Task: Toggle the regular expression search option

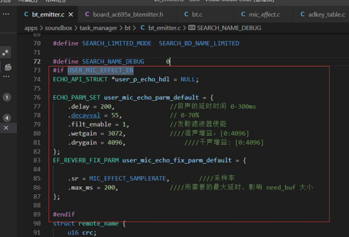Action: tap(6, 52)
